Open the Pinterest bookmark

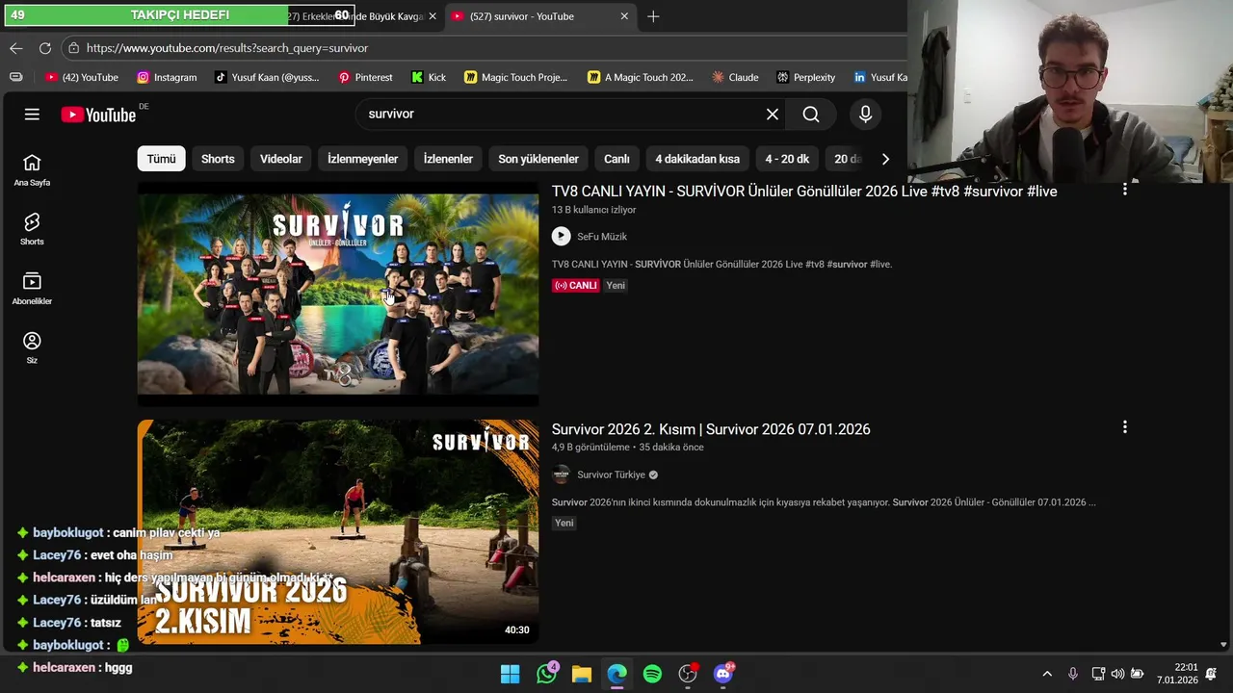click(364, 77)
